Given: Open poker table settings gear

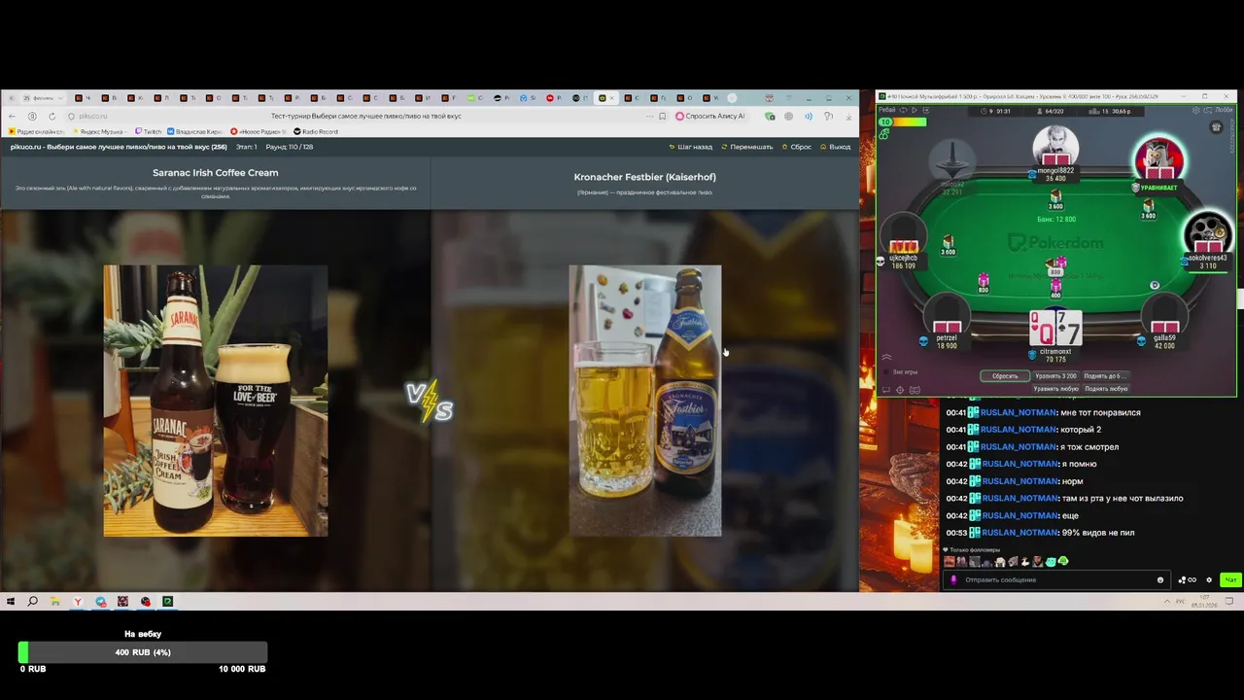Looking at the screenshot, I should (x=1195, y=110).
